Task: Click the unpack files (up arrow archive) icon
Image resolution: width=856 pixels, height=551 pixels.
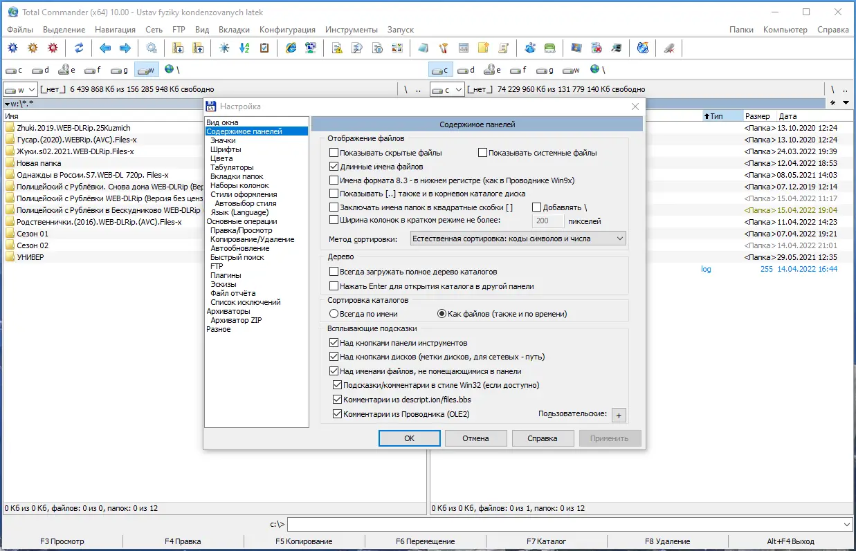Action: pos(198,48)
